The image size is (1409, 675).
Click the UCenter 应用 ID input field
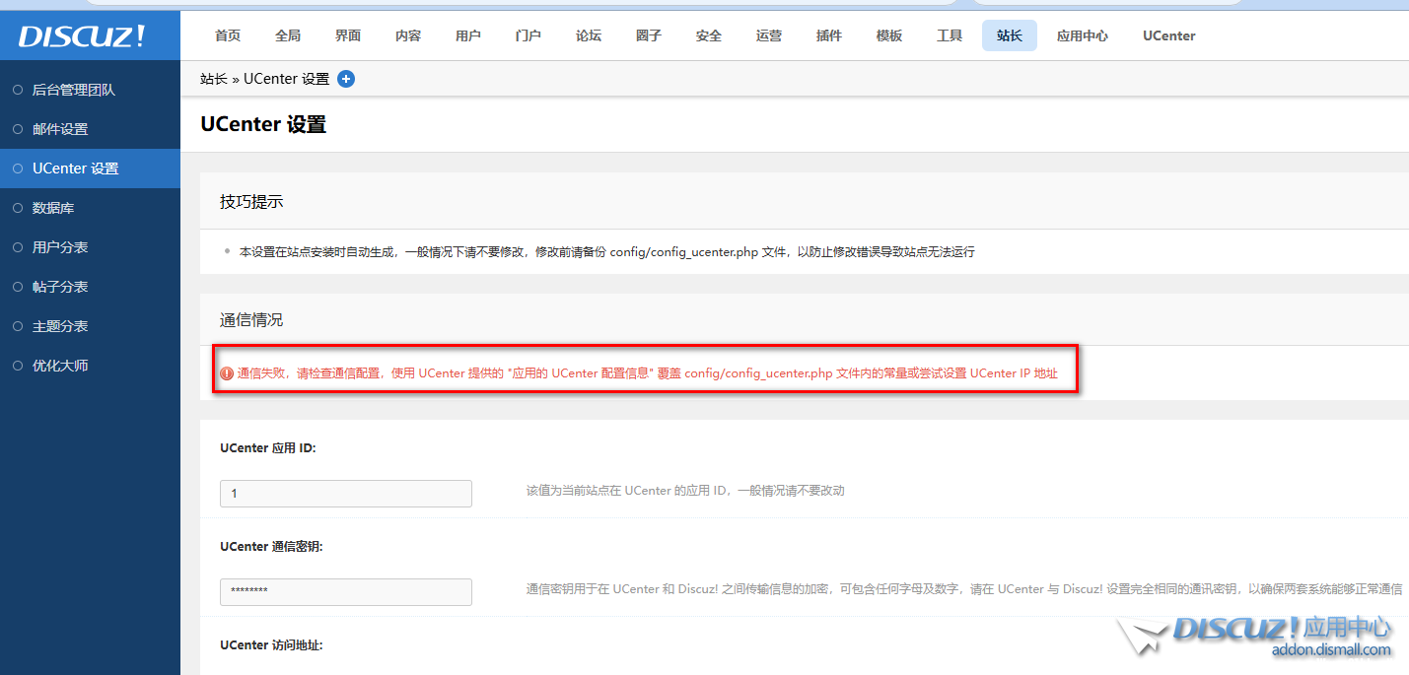tap(345, 493)
